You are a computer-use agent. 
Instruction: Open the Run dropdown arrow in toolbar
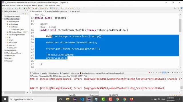tap(22, 8)
